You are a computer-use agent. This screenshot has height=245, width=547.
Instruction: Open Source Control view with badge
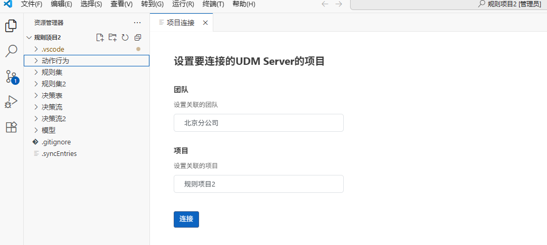(x=11, y=76)
